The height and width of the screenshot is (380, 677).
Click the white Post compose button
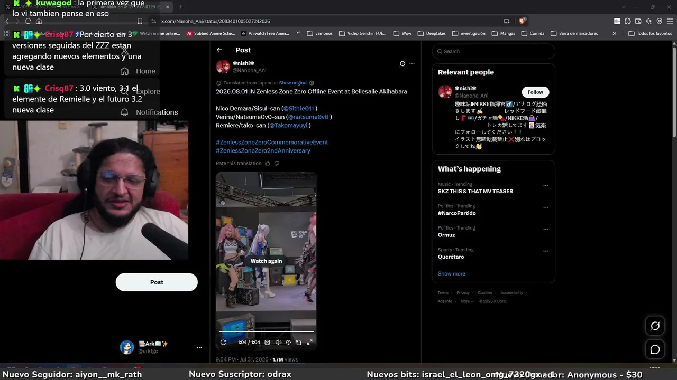pos(157,282)
